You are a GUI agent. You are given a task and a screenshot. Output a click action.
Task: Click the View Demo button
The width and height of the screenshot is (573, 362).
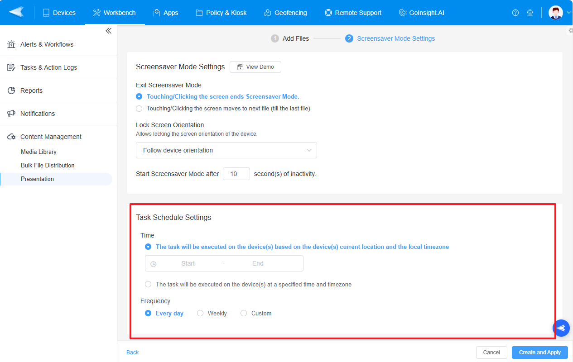tap(255, 67)
